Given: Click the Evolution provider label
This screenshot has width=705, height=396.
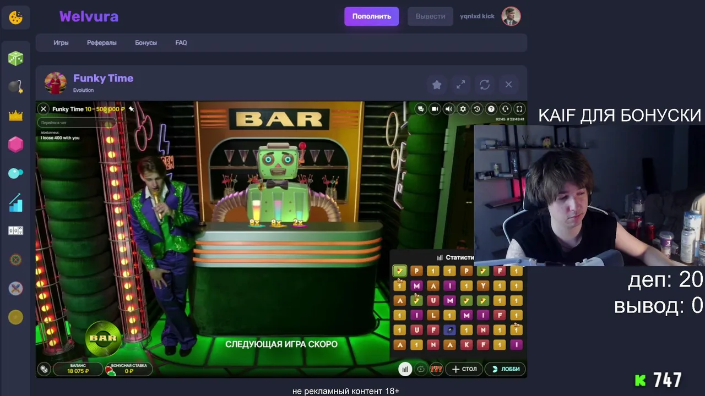Looking at the screenshot, I should pos(84,90).
